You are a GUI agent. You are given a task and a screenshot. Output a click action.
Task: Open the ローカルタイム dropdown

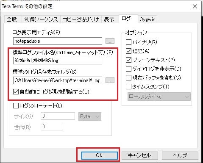click(159, 97)
